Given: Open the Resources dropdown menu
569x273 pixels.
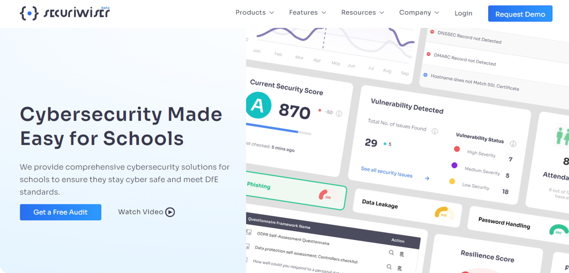Looking at the screenshot, I should pos(362,13).
